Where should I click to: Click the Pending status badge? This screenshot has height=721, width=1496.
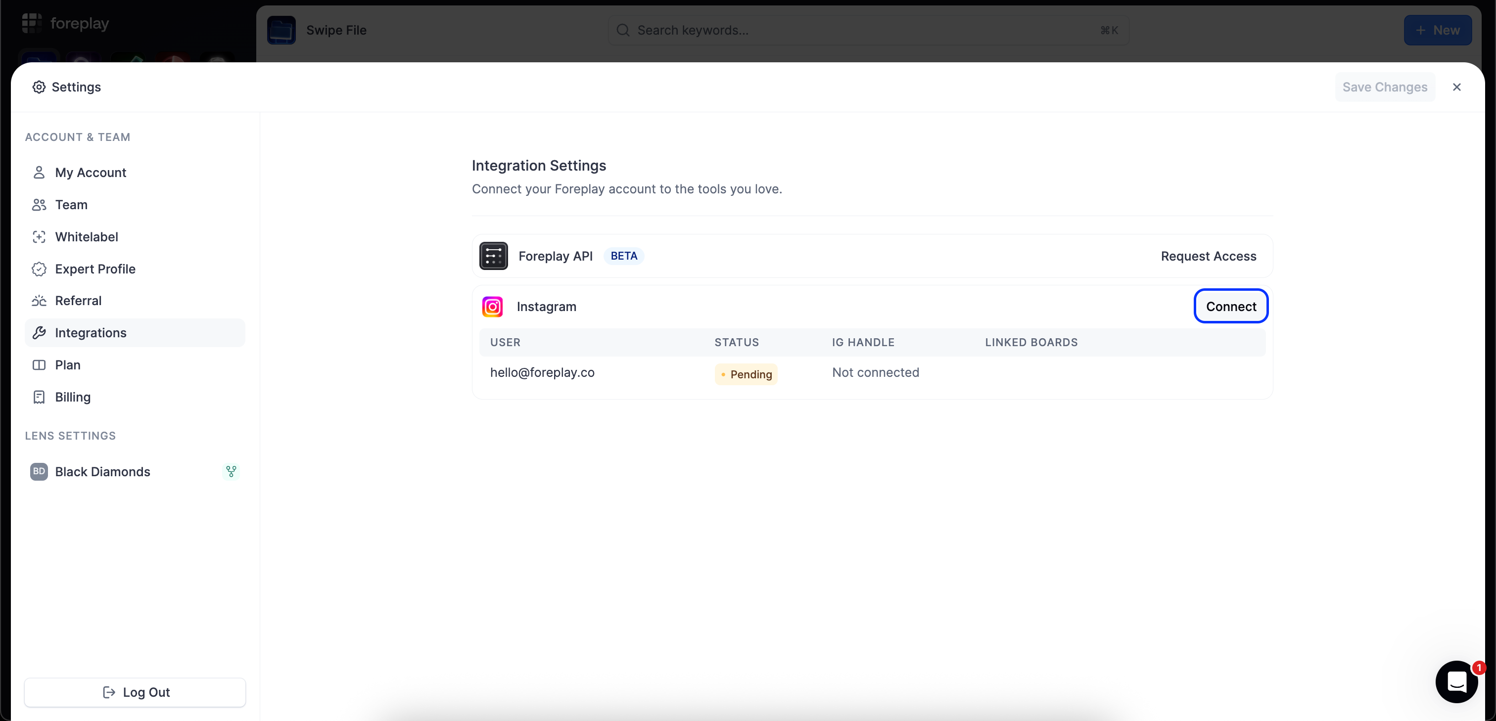click(x=746, y=374)
